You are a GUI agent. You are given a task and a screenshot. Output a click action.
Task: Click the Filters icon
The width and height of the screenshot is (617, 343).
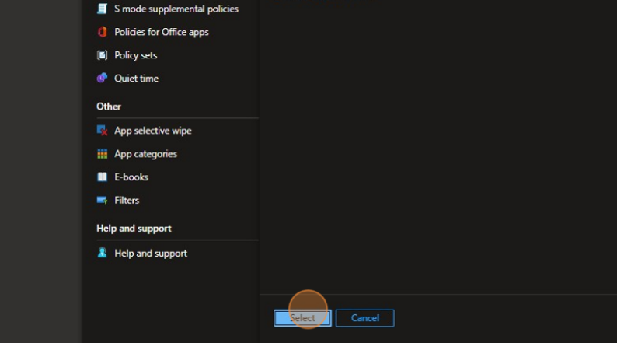[102, 201]
